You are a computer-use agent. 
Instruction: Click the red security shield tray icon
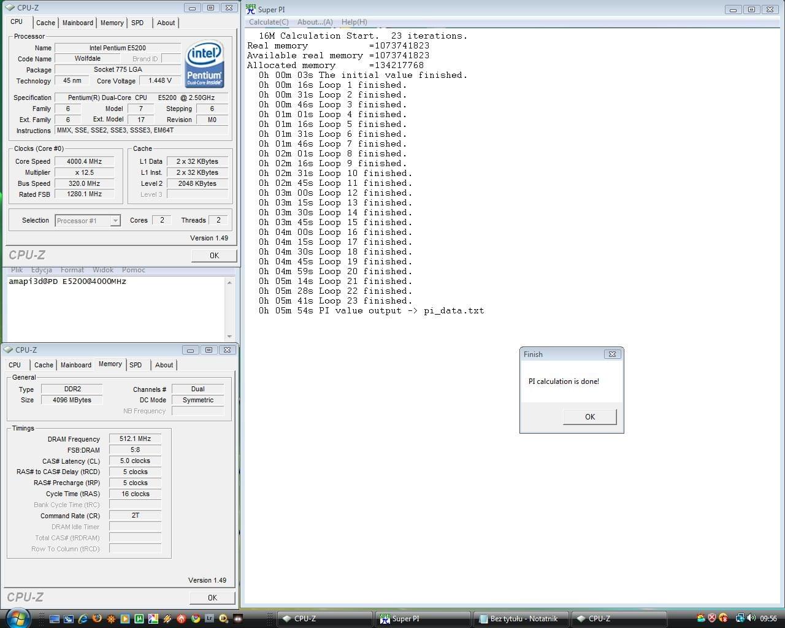[x=712, y=618]
